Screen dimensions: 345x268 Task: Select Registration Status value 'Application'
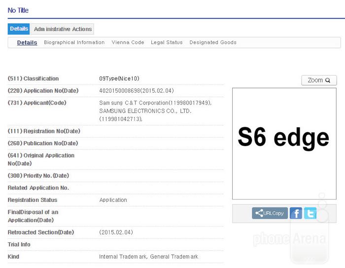tap(113, 200)
